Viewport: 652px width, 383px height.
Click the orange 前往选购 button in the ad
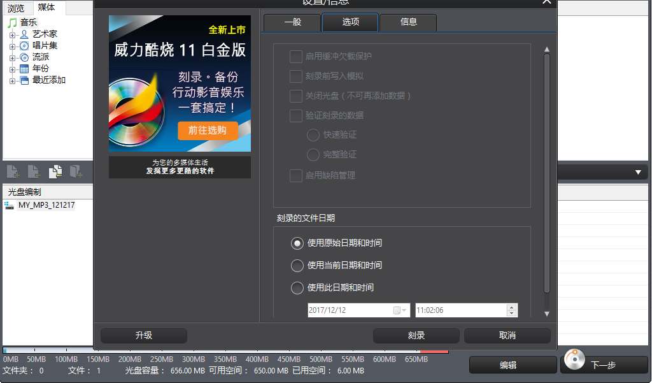[208, 130]
